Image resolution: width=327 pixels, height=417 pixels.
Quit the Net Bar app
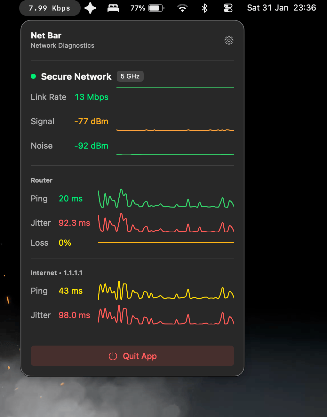(x=132, y=356)
